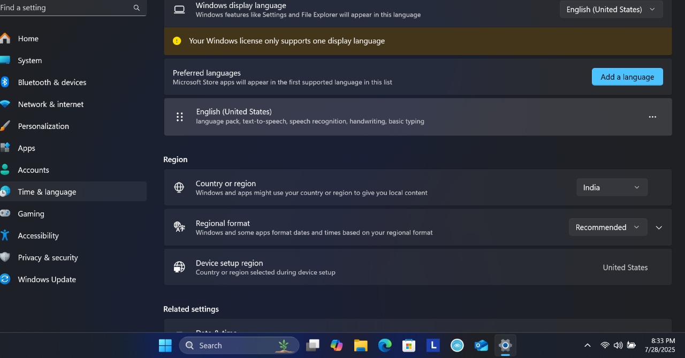The width and height of the screenshot is (685, 358).
Task: Click the Related settings heading
Action: click(191, 309)
